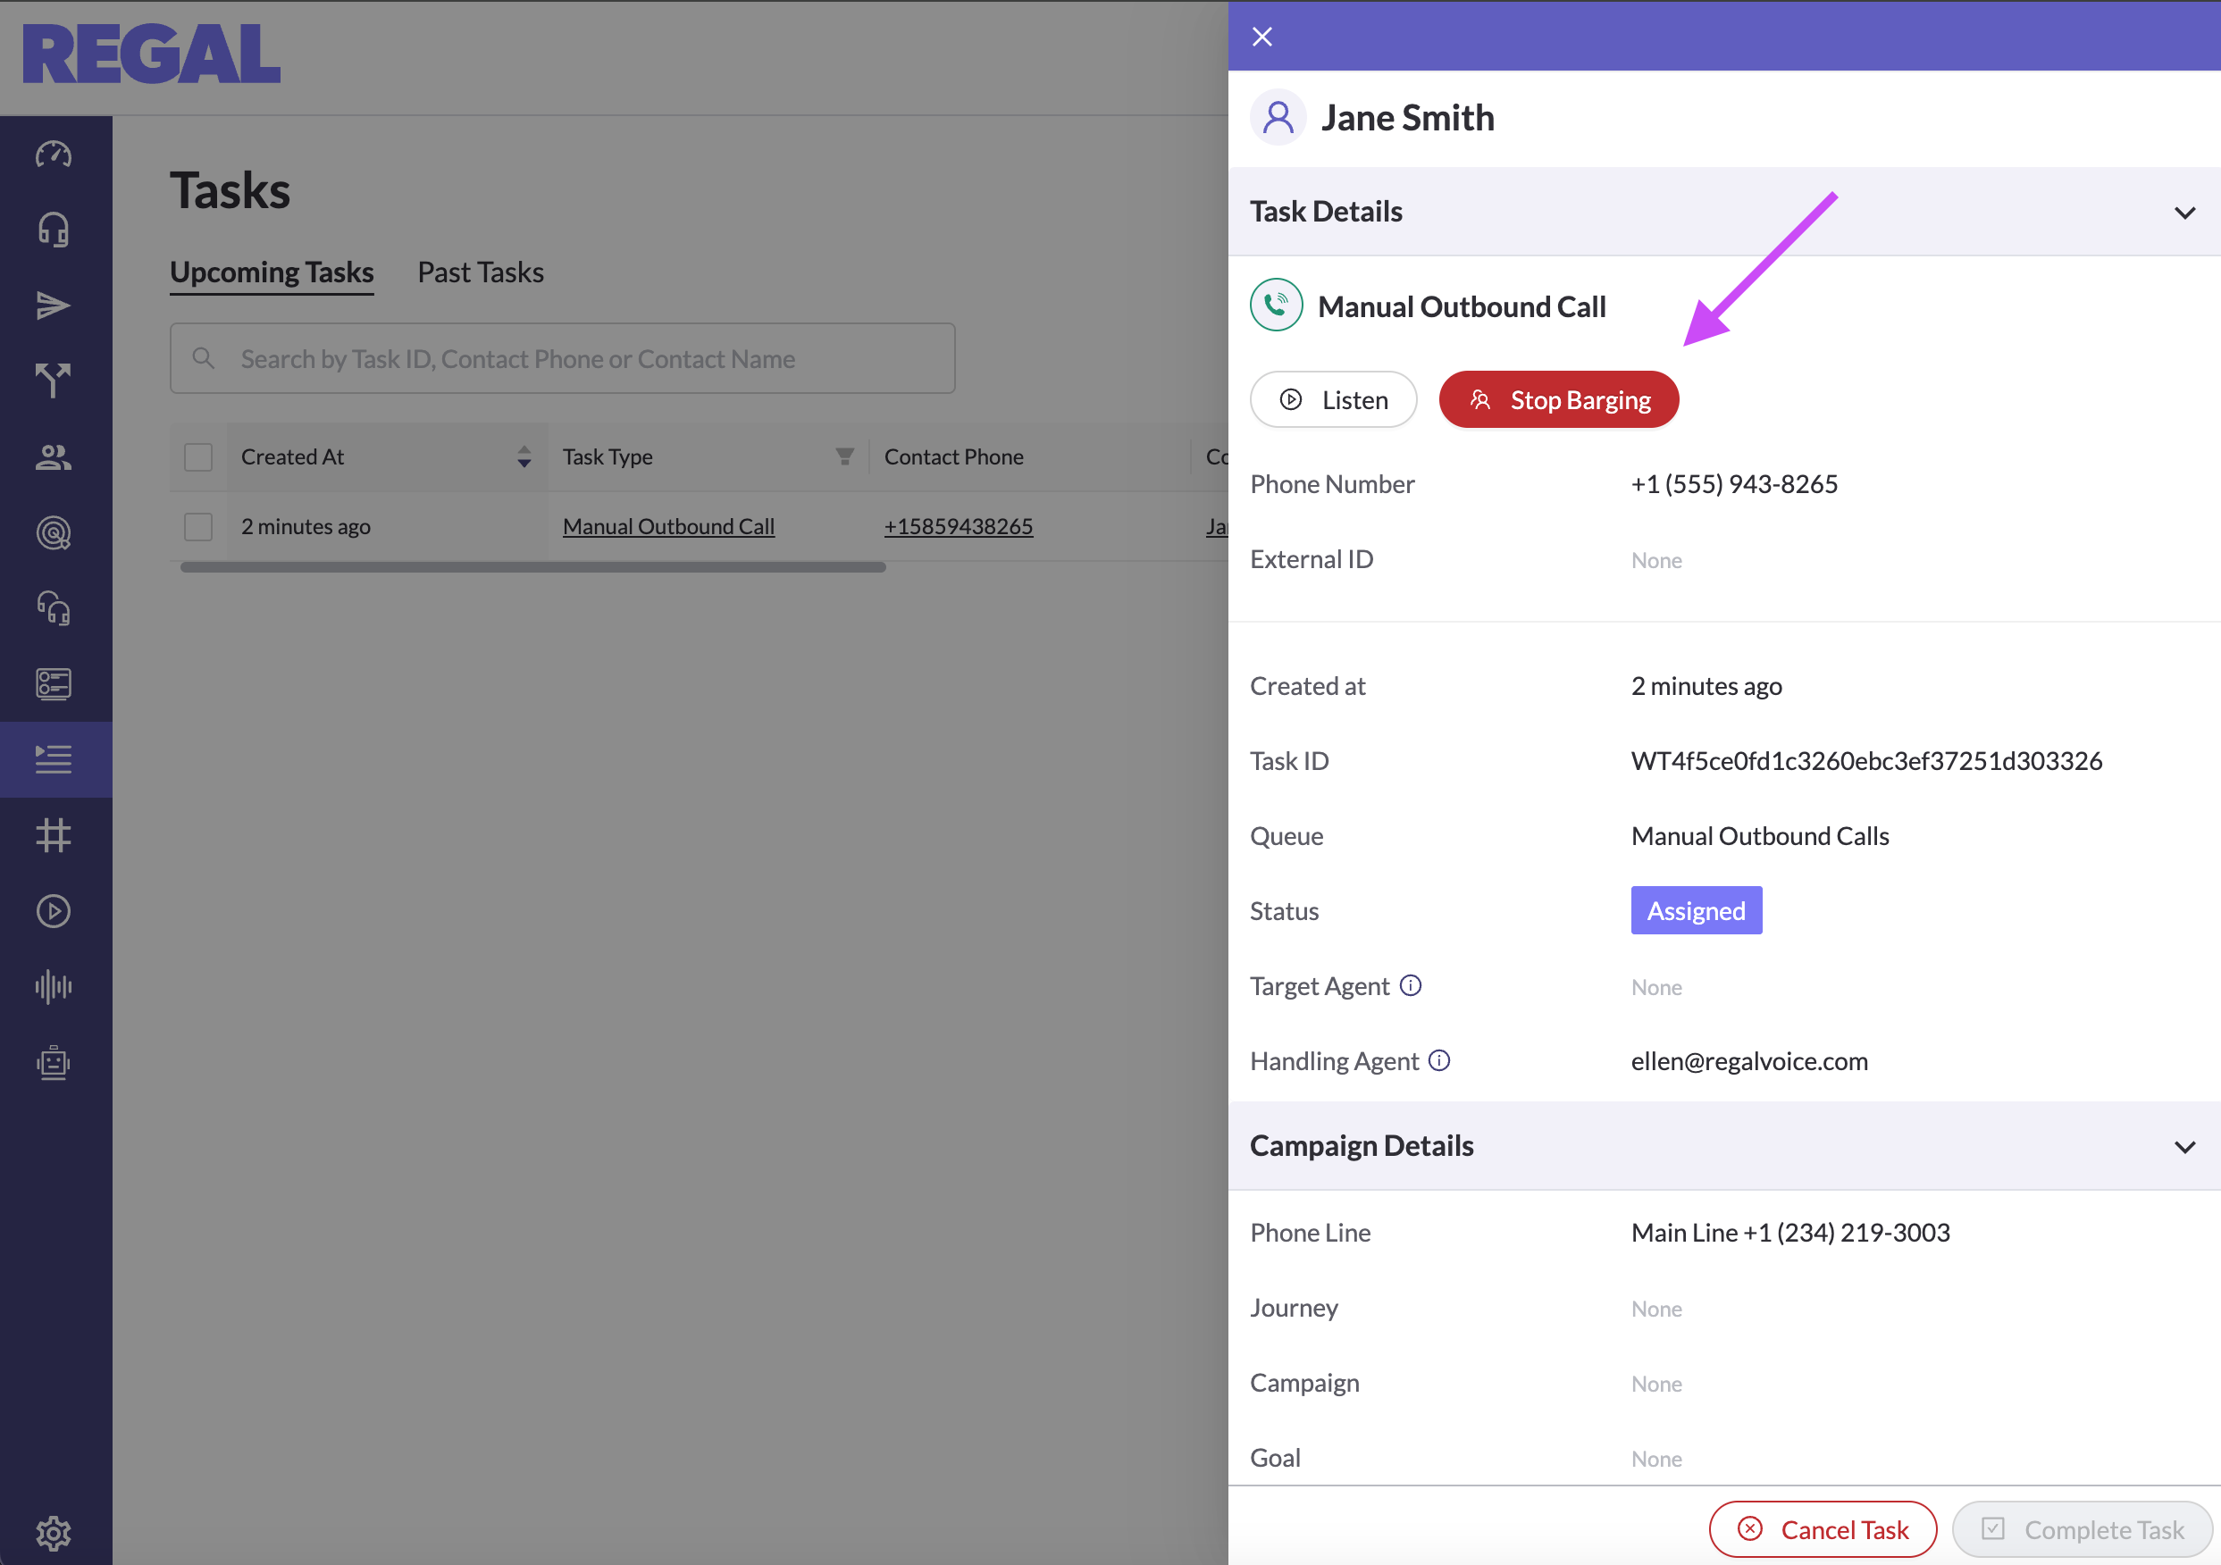2221x1565 pixels.
Task: Click the Main Line +1 (234) 219-3003 value
Action: [1790, 1233]
